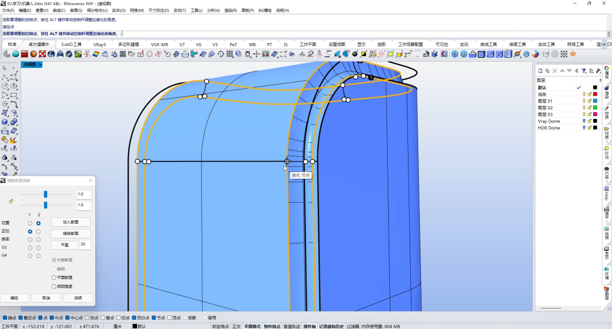Select G3 radio button in column 2

click(39, 248)
